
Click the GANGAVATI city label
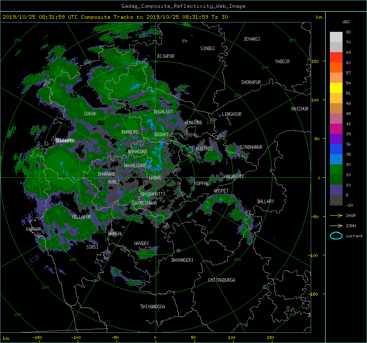tap(233, 176)
